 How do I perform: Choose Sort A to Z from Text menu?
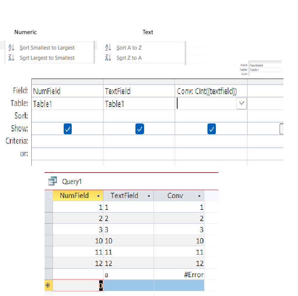coord(129,47)
